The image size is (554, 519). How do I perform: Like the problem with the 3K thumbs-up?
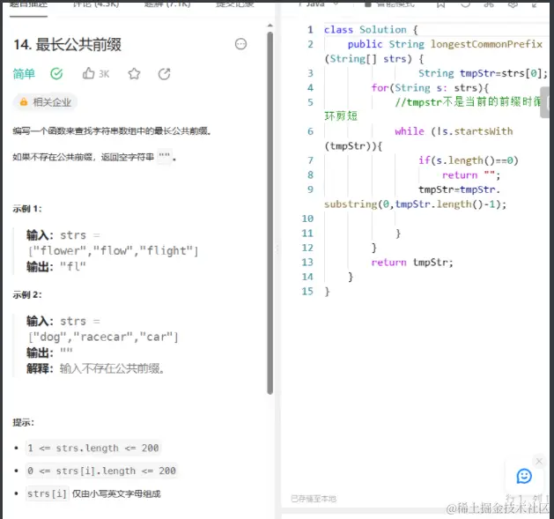[96, 74]
